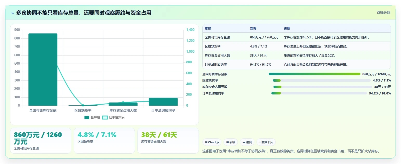Click the 1,400 right axis tick label
Image resolution: width=401 pixels, height=164 pixels.
click(190, 30)
